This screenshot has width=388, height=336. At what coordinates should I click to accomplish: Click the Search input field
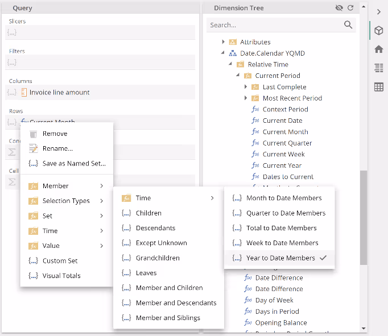(x=274, y=25)
